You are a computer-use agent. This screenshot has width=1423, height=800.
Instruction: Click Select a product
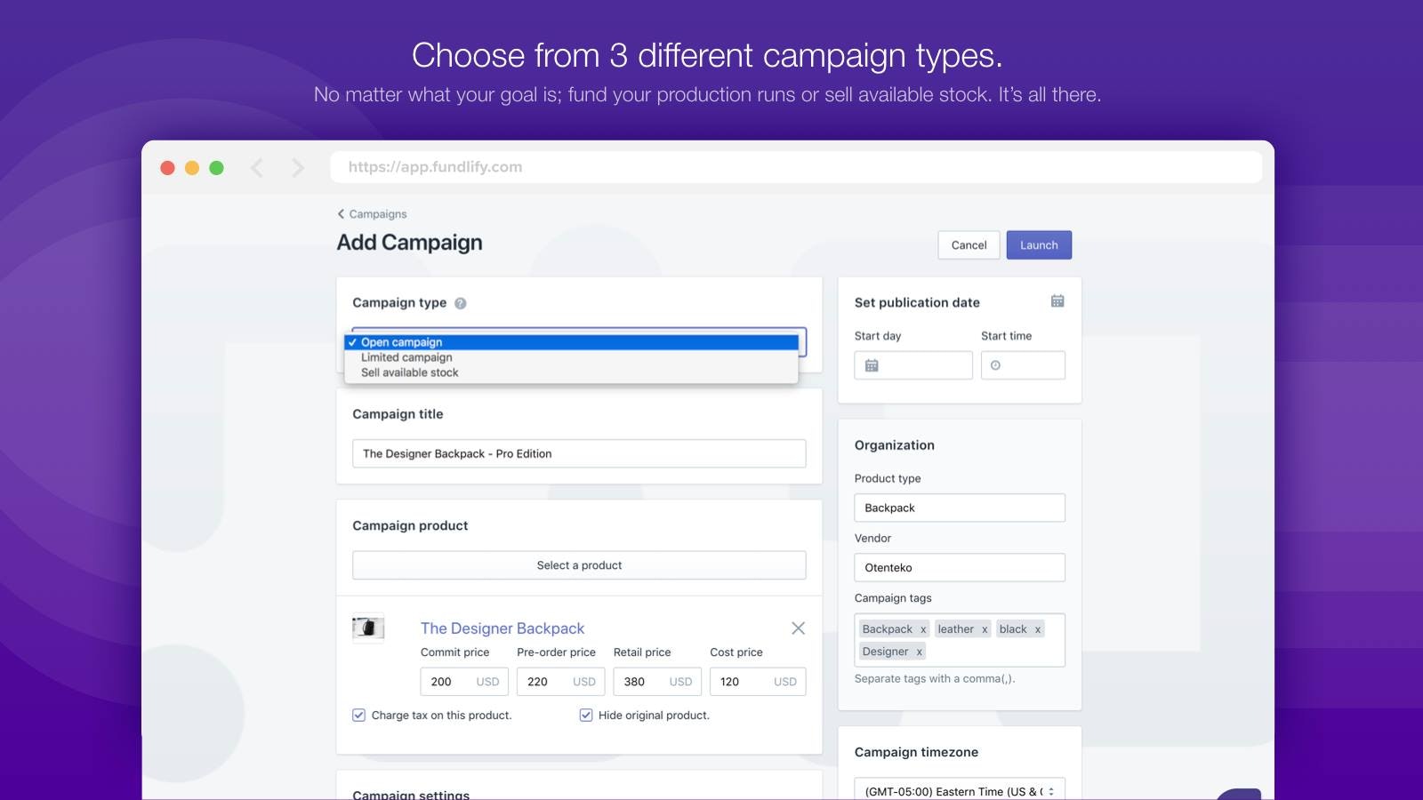(579, 564)
